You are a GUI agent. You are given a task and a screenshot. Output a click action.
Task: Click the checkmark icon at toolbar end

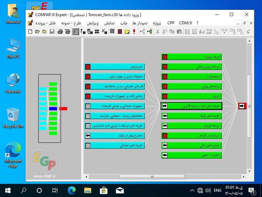click(248, 32)
